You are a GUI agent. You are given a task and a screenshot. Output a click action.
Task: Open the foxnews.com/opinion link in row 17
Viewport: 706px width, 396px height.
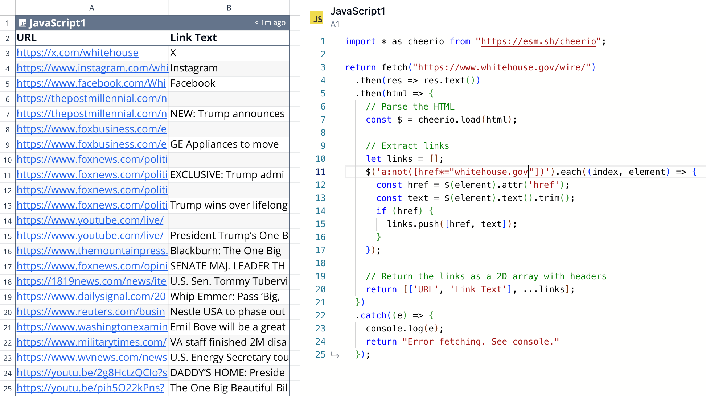92,266
